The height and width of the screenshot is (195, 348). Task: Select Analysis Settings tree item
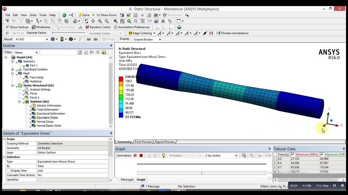pos(40,89)
